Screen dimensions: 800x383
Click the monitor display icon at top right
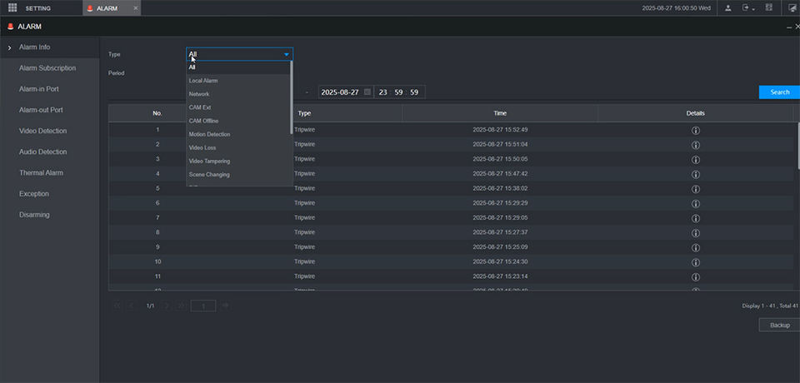[792, 8]
